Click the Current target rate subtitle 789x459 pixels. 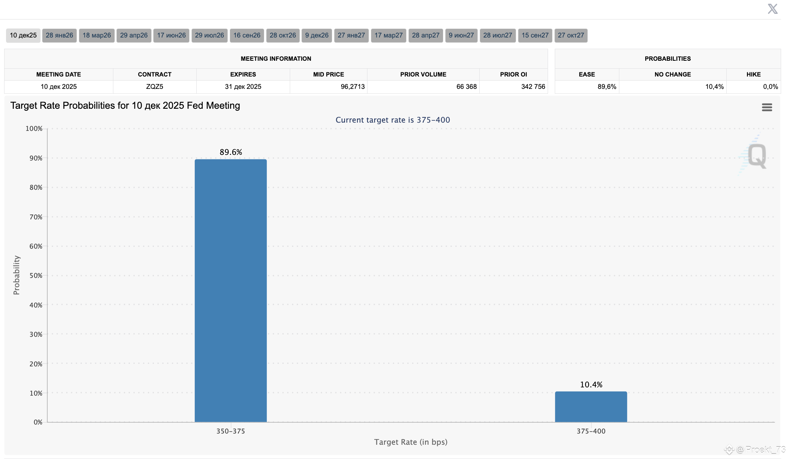tap(393, 120)
